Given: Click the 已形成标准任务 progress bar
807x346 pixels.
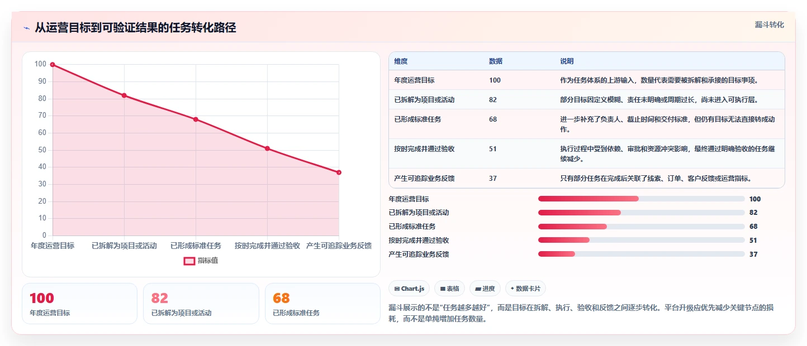Looking at the screenshot, I should (x=641, y=227).
